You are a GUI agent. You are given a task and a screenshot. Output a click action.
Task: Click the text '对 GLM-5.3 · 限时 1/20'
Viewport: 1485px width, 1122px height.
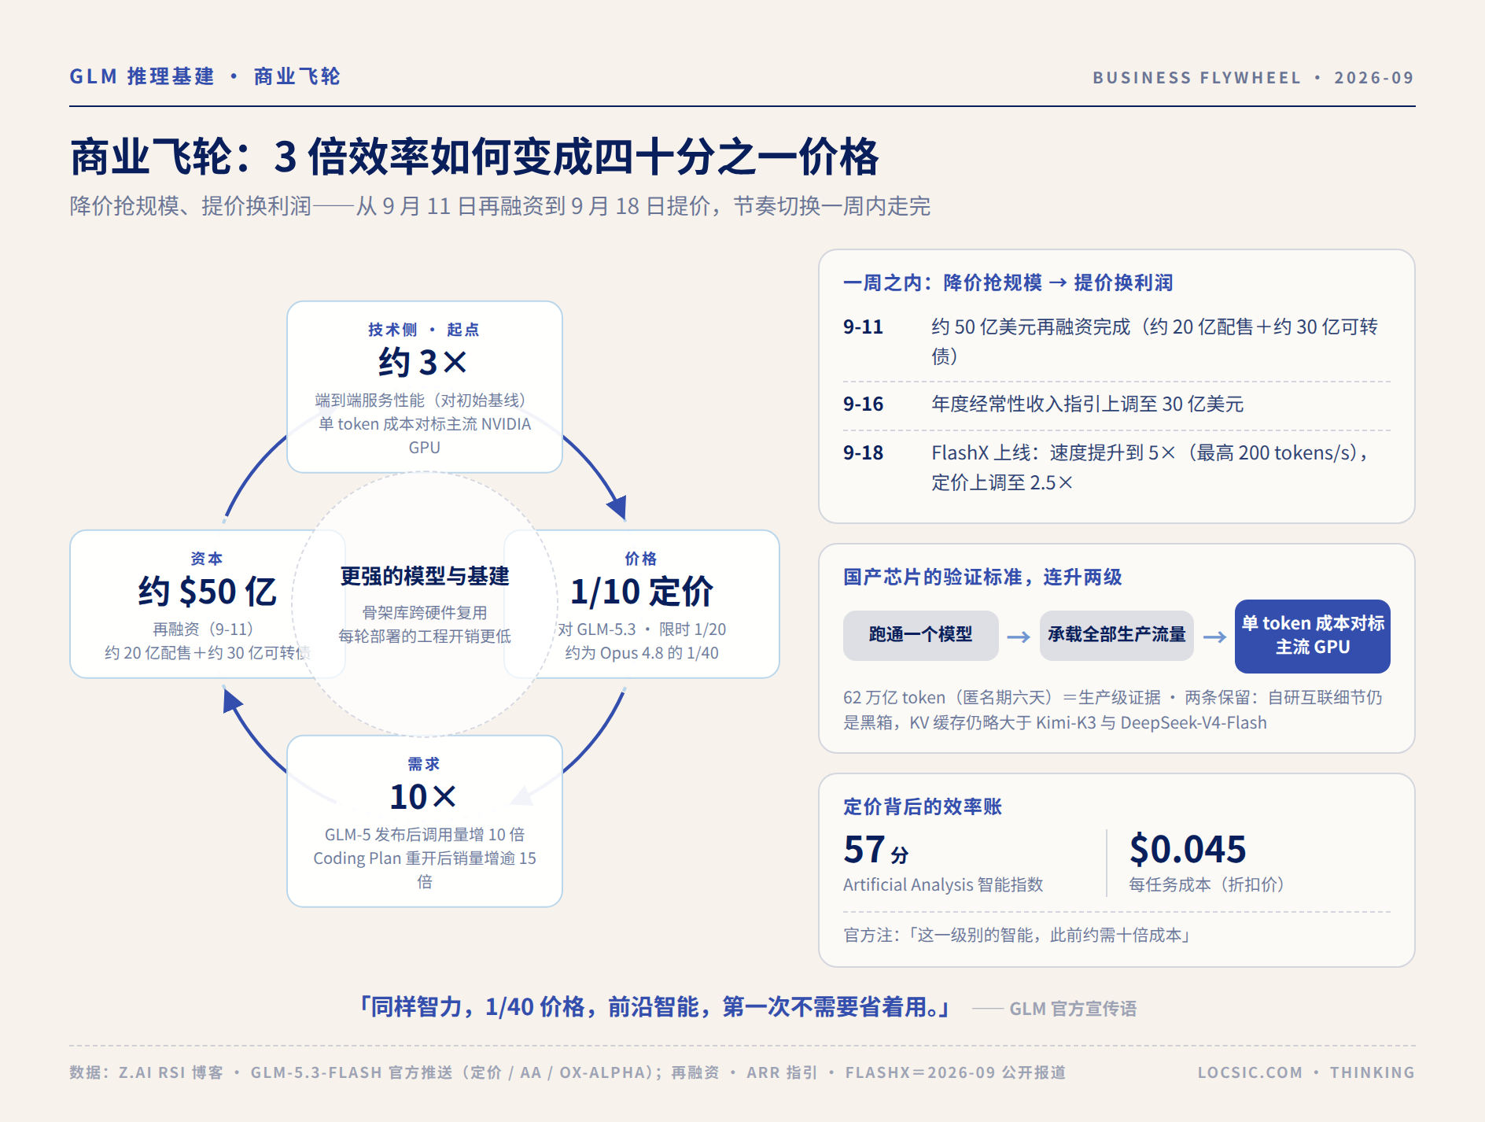642,629
